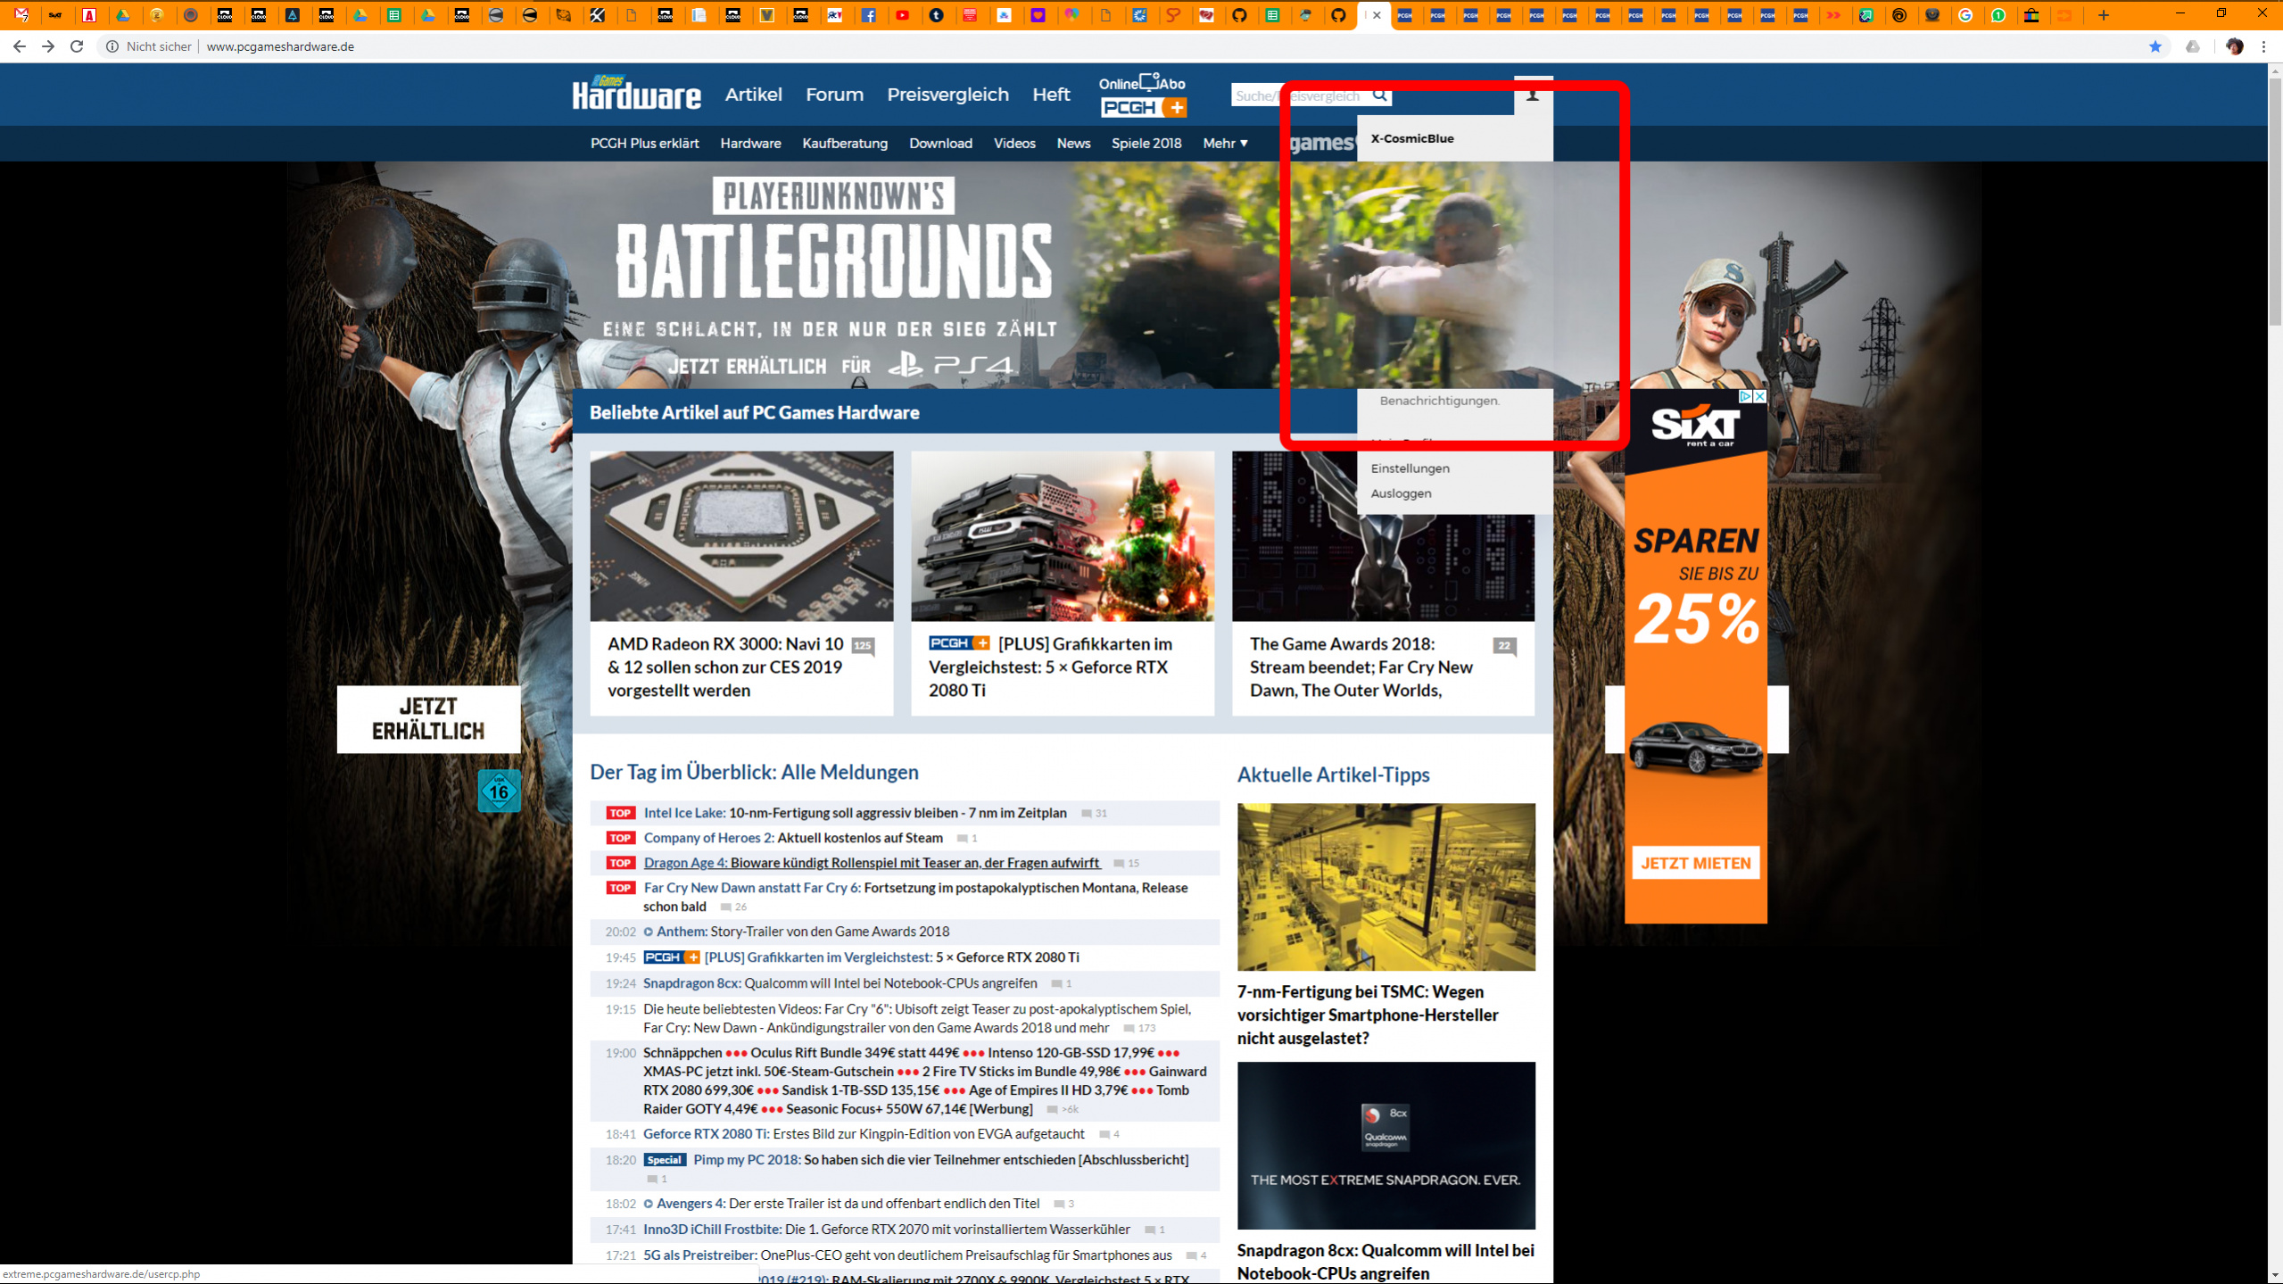Image resolution: width=2283 pixels, height=1284 pixels.
Task: Focus the address bar URL
Action: coord(280,46)
